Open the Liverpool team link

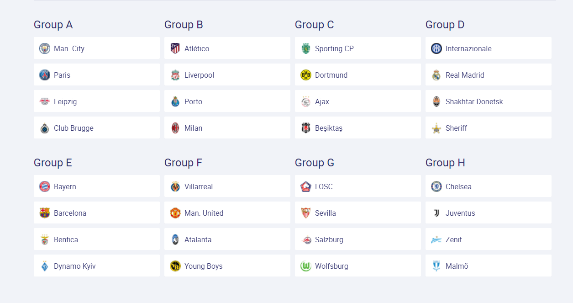pyautogui.click(x=199, y=75)
